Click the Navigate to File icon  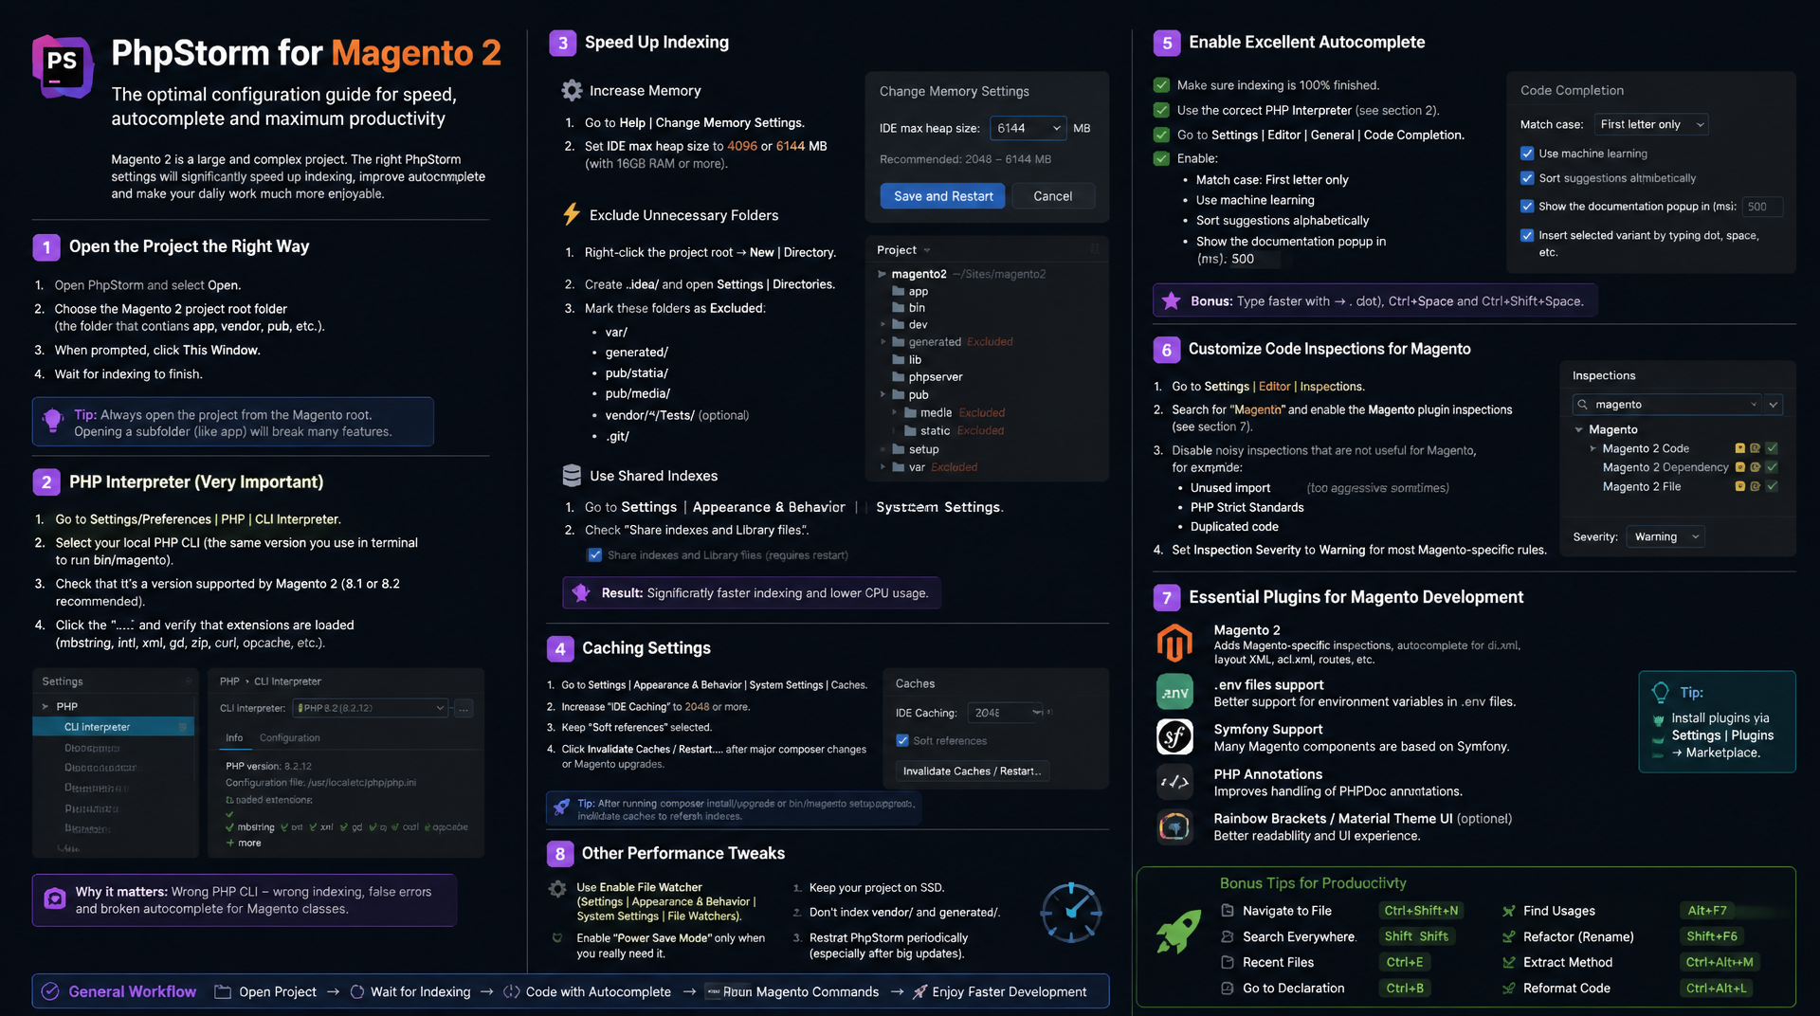click(x=1228, y=910)
